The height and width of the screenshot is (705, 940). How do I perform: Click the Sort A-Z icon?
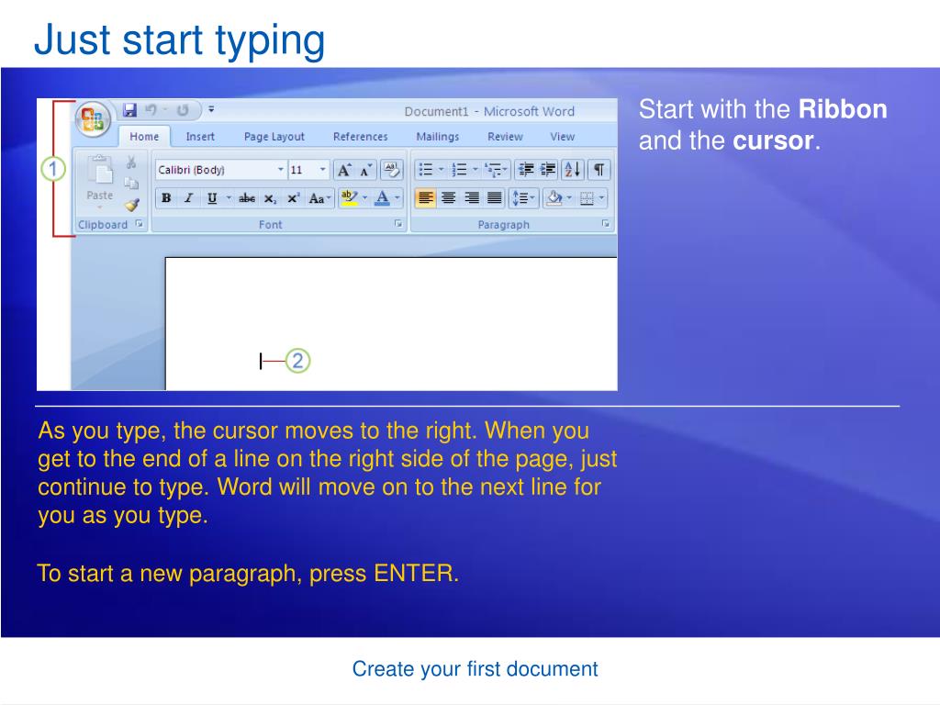[573, 170]
